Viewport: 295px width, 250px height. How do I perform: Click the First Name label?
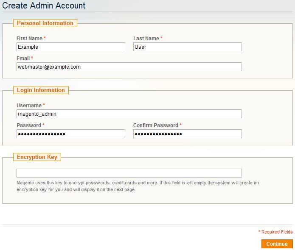click(x=29, y=39)
